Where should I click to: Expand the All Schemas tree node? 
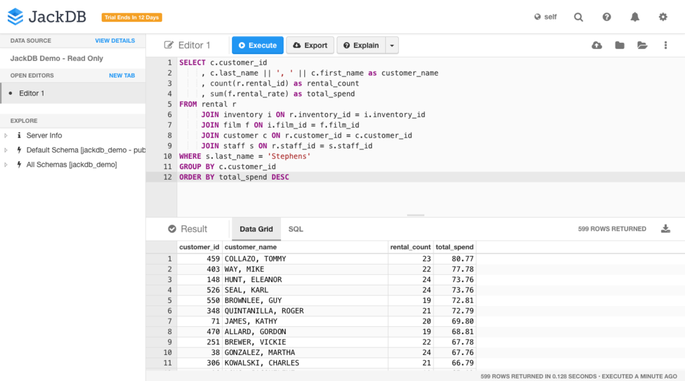click(5, 165)
